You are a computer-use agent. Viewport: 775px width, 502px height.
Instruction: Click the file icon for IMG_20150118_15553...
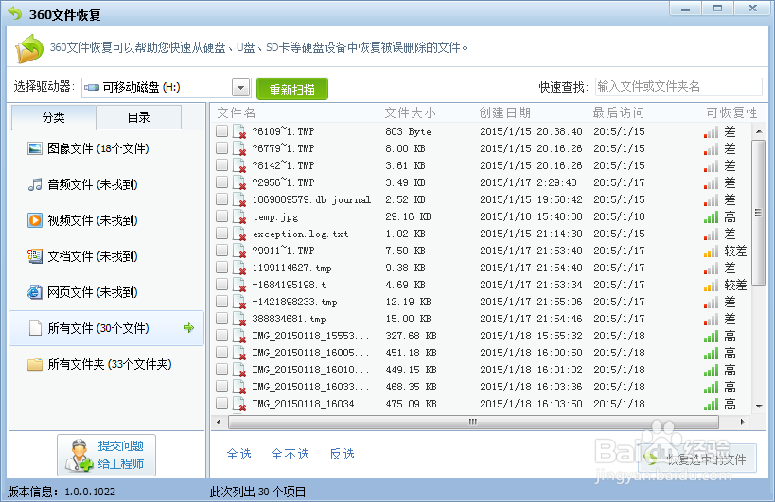tap(239, 337)
